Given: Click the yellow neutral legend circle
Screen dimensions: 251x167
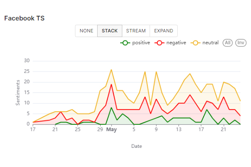Looking at the screenshot, I should (196, 43).
